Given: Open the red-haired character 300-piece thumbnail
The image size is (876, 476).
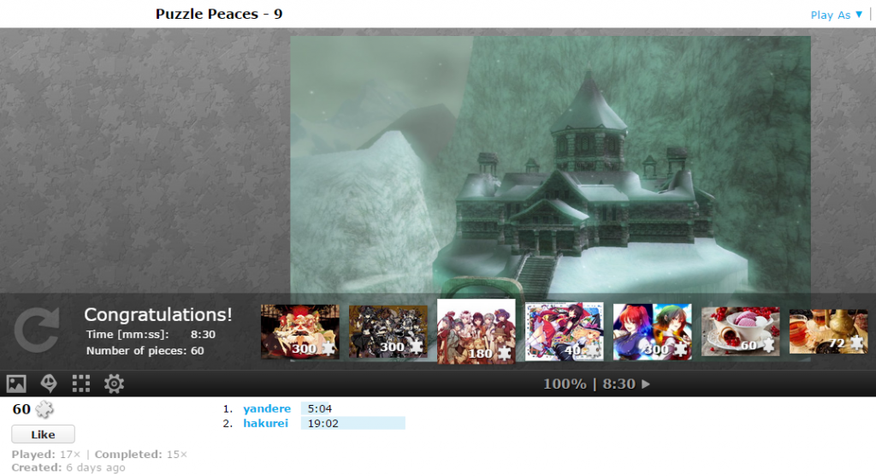Looking at the screenshot, I should 653,331.
